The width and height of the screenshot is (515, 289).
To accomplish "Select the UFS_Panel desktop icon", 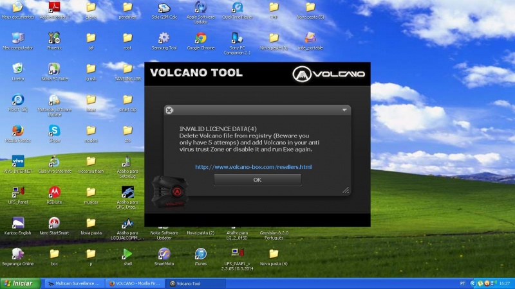I will click(18, 195).
